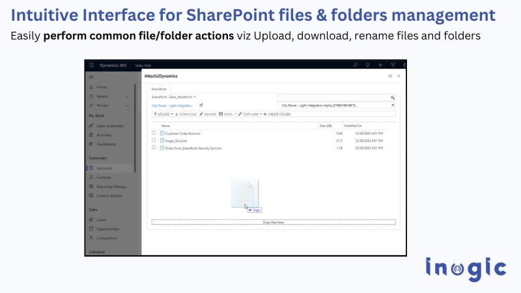Screen dimensions: 521x293
Task: Check the Customer Order Form.txt checkbox
Action: (154, 133)
